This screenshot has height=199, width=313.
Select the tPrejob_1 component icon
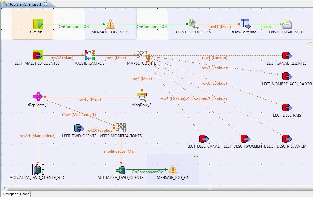(38, 24)
